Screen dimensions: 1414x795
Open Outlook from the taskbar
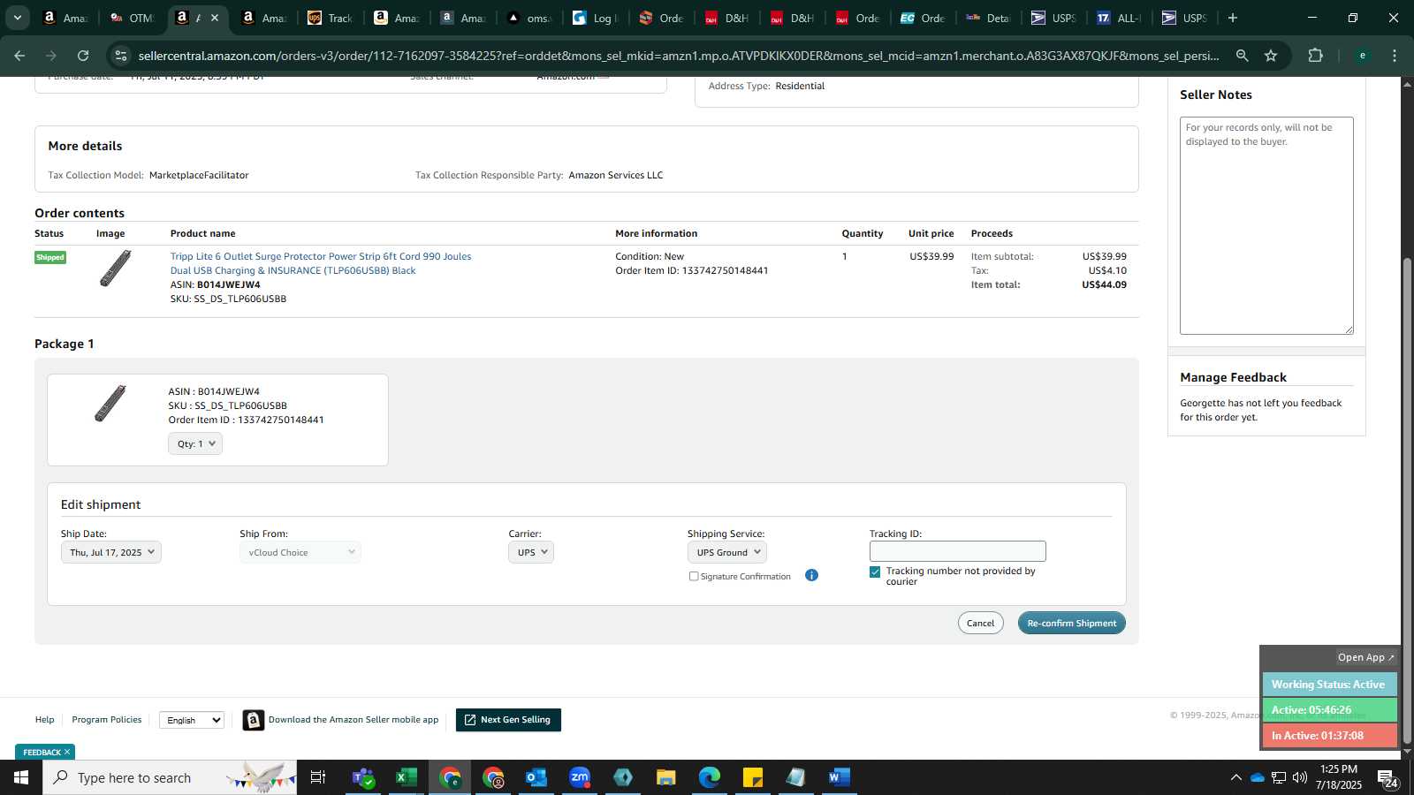pyautogui.click(x=536, y=777)
